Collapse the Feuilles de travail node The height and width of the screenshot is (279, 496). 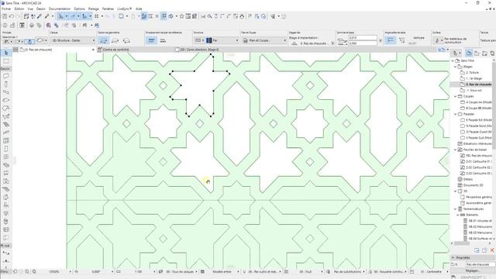tap(456, 150)
